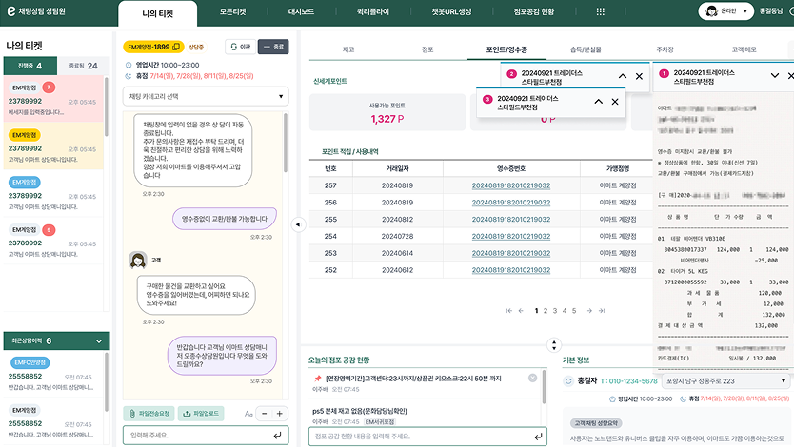Switch to 종료됨 ticket filter
The image size is (794, 447).
[x=84, y=66]
